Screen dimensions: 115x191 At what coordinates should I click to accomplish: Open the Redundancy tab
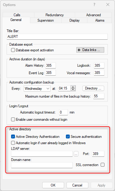[x=55, y=15]
